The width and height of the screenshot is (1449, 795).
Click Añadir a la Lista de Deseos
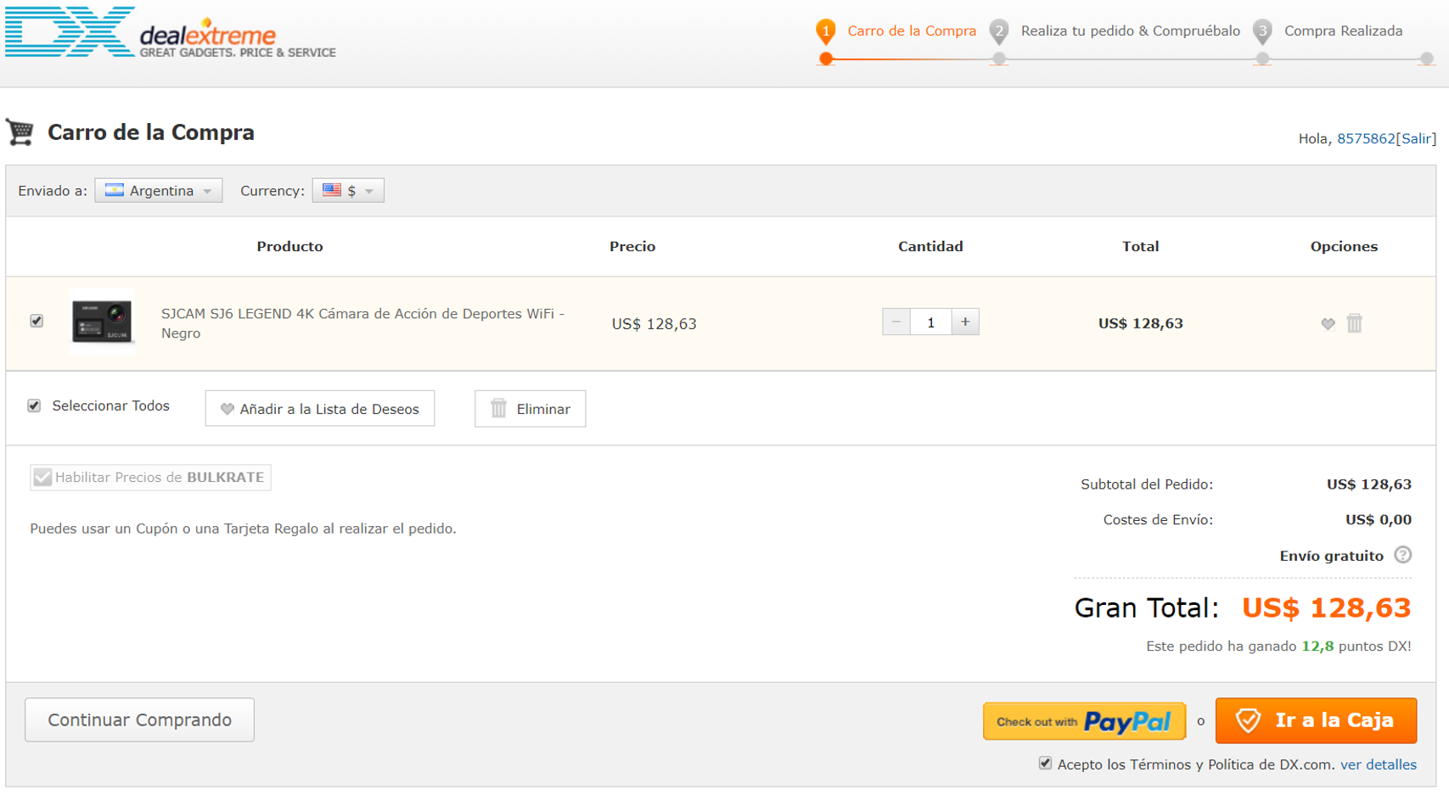[x=320, y=409]
